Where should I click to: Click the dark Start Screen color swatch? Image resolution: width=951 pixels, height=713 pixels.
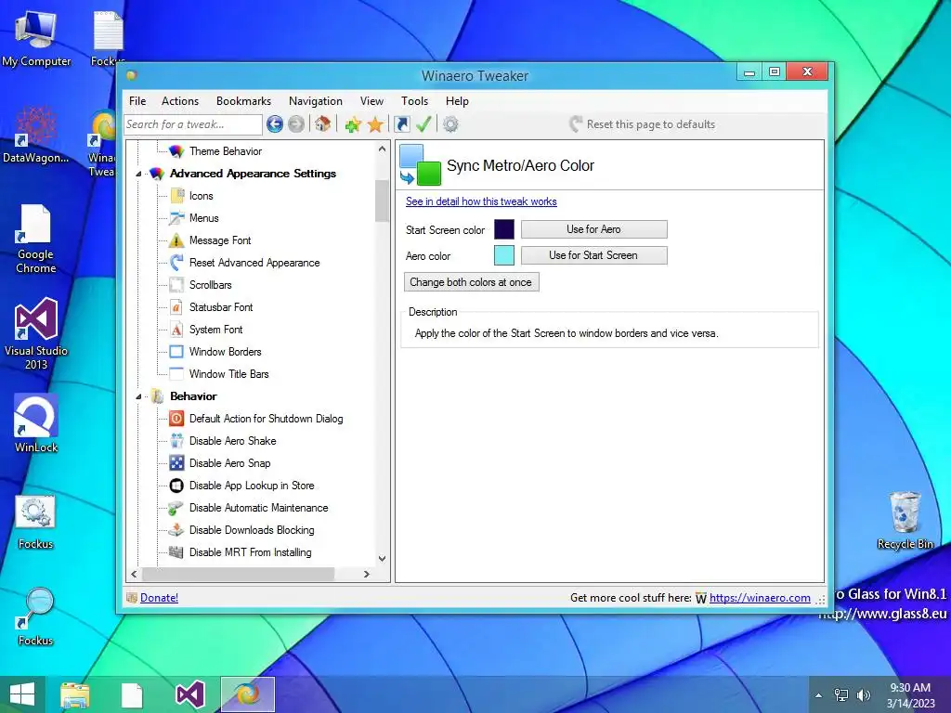tap(504, 229)
